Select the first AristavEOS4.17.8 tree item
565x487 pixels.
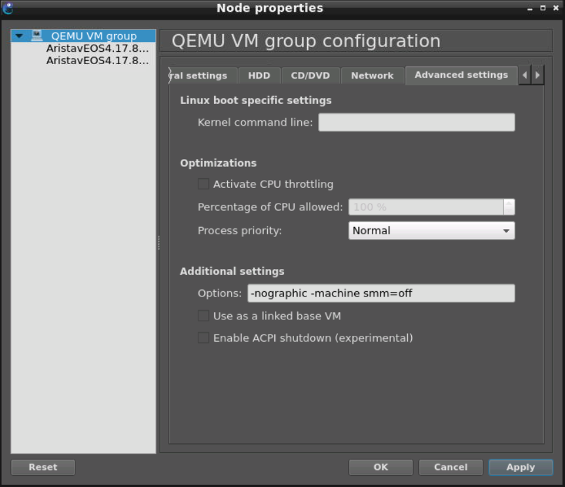point(98,48)
